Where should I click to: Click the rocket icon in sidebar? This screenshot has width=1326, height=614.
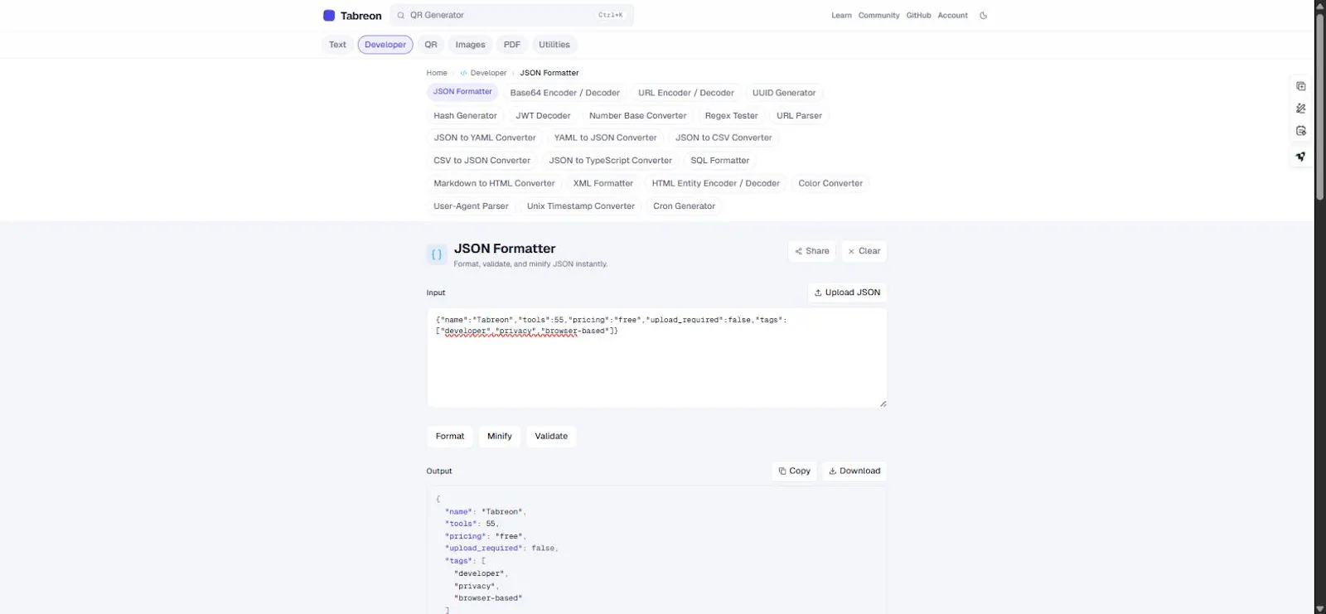pyautogui.click(x=1301, y=156)
